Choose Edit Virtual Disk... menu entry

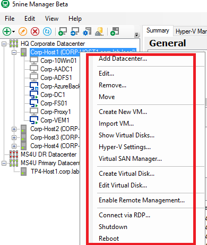coord(123,185)
